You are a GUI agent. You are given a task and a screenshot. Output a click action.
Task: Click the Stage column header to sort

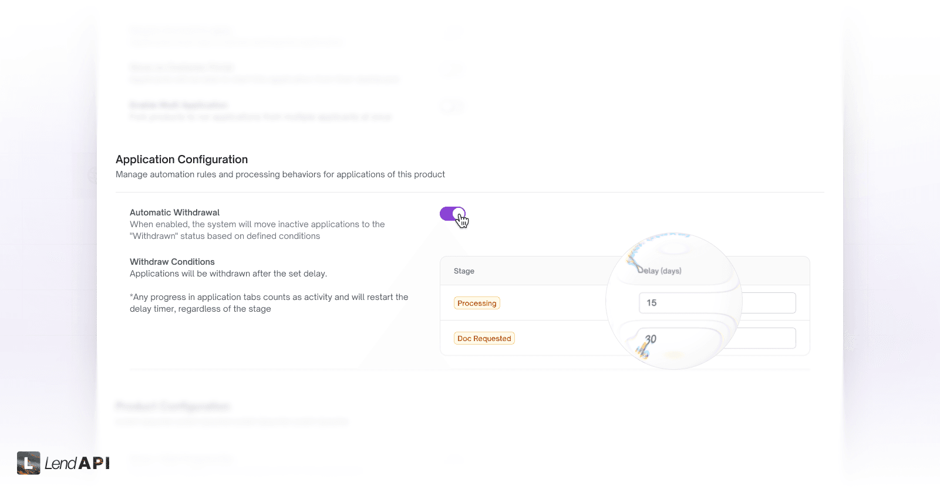(x=464, y=271)
